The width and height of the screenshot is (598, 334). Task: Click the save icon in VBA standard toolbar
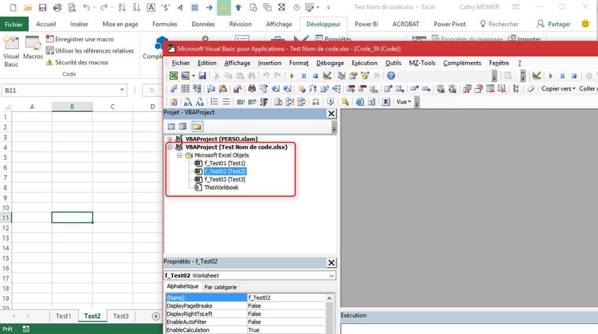pos(202,76)
